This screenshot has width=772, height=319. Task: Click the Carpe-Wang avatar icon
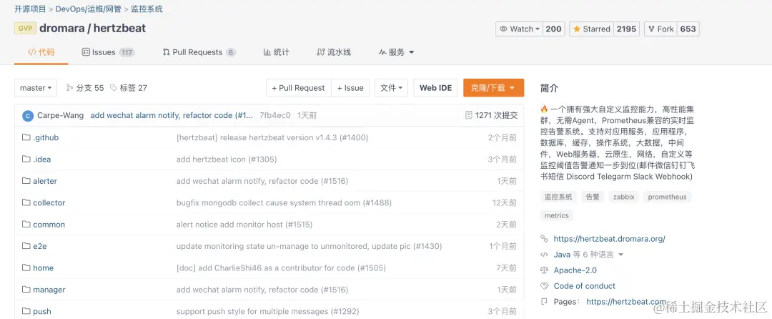[x=28, y=116]
